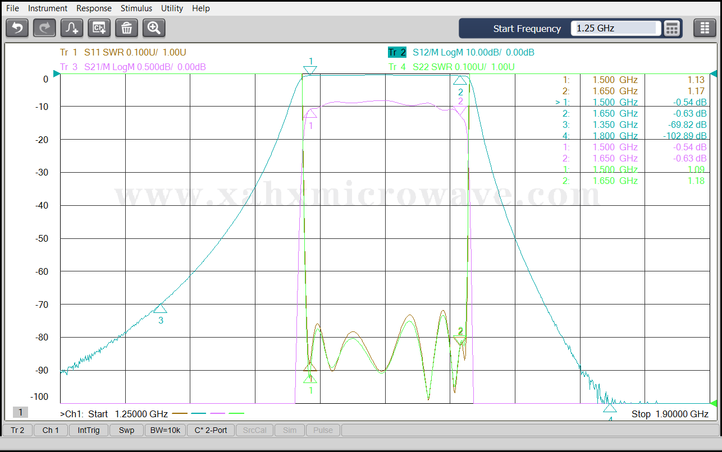Select the Tr 4 S22 SWR trace label
Image resolution: width=722 pixels, height=452 pixels.
pos(451,67)
